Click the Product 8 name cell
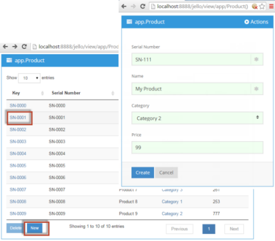 tap(128, 201)
